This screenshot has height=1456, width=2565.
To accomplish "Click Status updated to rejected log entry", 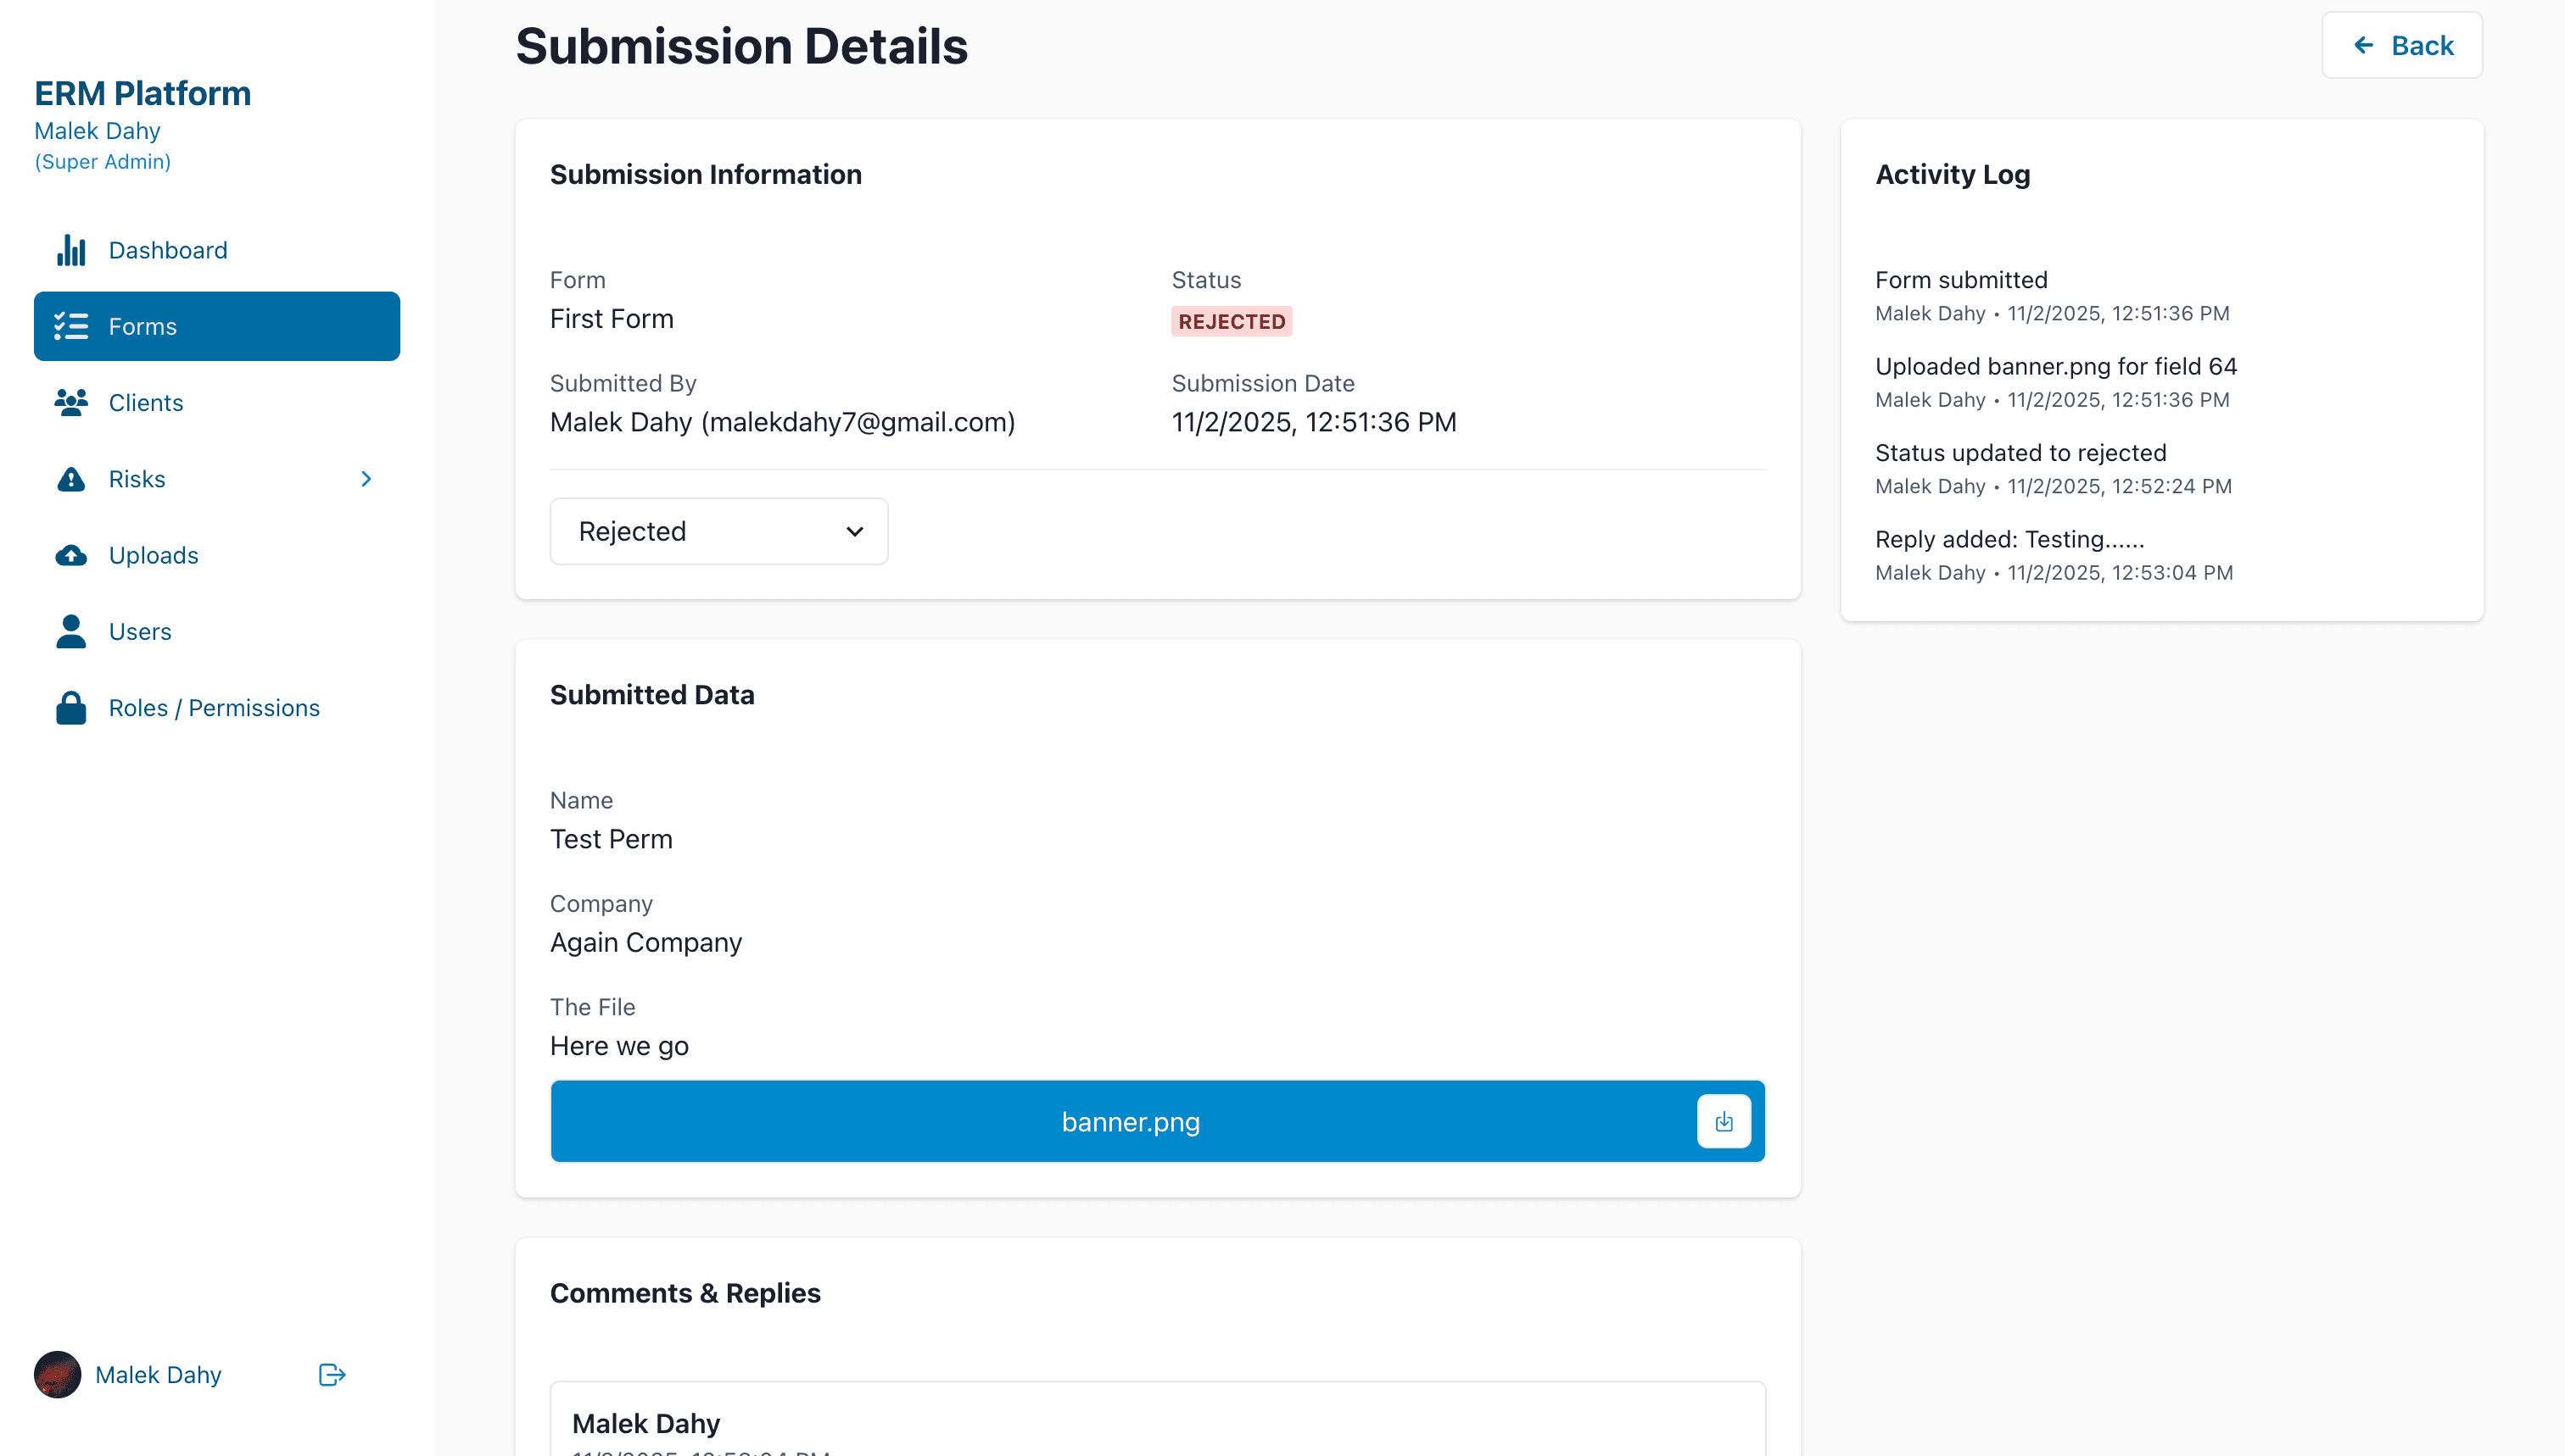I will coord(2020,453).
